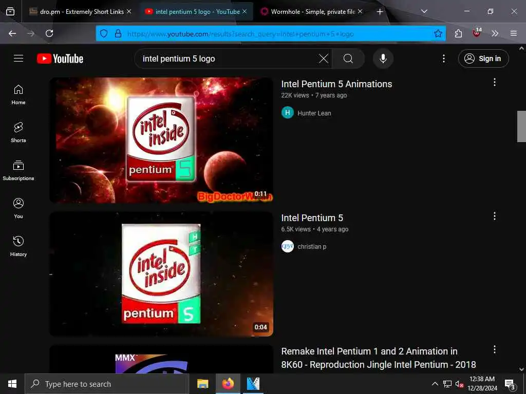Open Shorts in YouTube sidebar
The image size is (526, 394).
[x=18, y=133]
